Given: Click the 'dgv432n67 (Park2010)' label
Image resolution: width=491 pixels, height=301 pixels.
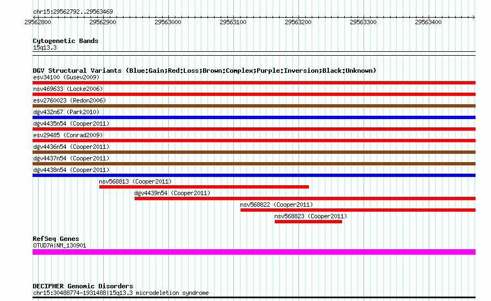Looking at the screenshot, I should click(x=66, y=112).
